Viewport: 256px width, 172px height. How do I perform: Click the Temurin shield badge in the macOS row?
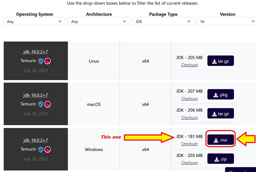click(41, 104)
